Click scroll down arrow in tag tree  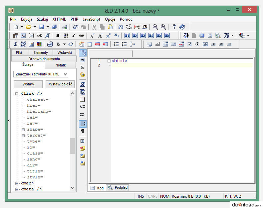pos(72,188)
